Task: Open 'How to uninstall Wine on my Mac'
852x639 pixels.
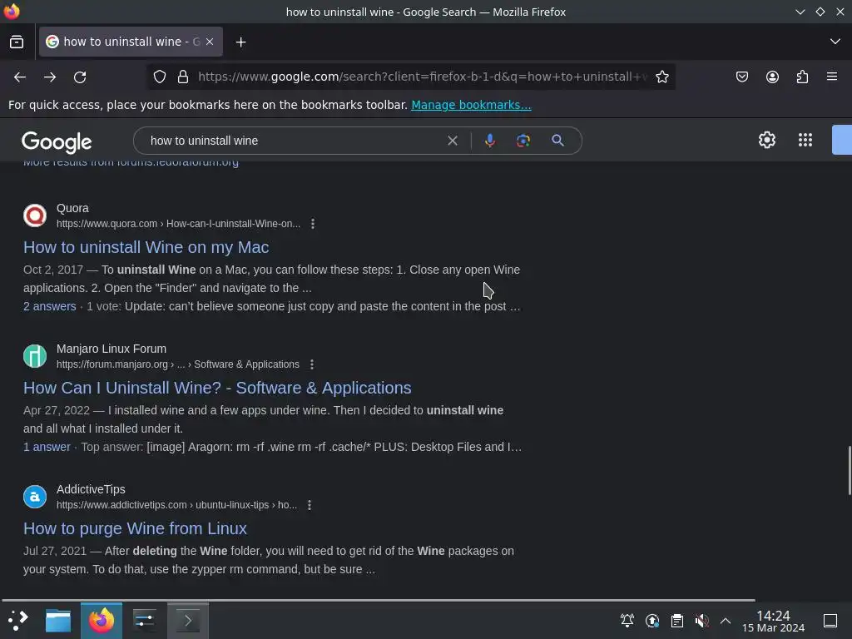Action: pyautogui.click(x=146, y=247)
